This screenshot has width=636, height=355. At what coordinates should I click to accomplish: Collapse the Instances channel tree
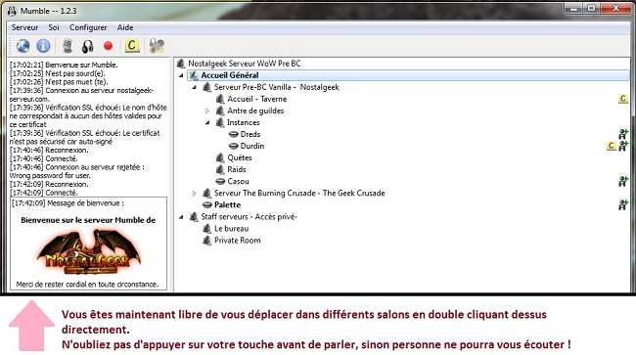click(207, 122)
